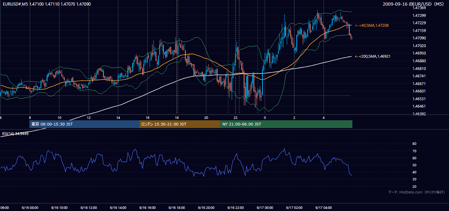Click bottom time axis label 9/16 14:00
The height and width of the screenshot is (211, 449).
[118, 207]
